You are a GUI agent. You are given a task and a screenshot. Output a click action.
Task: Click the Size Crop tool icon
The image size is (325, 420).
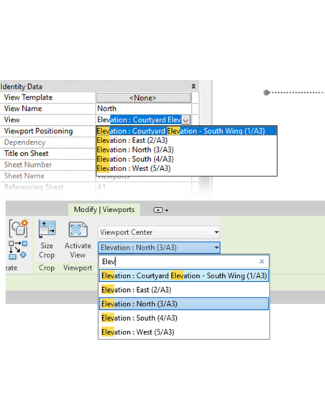[47, 229]
